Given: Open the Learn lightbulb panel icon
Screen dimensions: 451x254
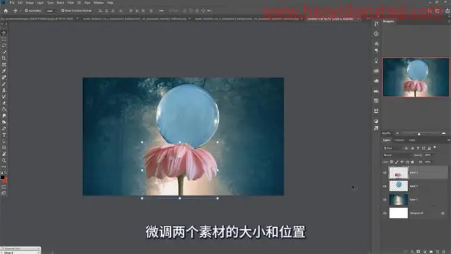Looking at the screenshot, I should [376, 61].
